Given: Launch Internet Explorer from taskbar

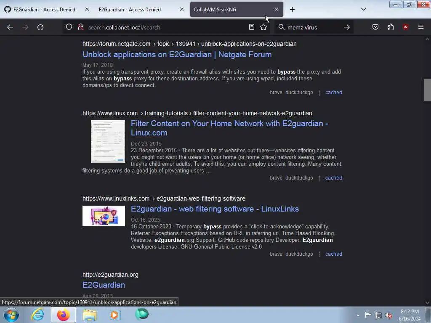Looking at the screenshot, I should pyautogui.click(x=37, y=315).
